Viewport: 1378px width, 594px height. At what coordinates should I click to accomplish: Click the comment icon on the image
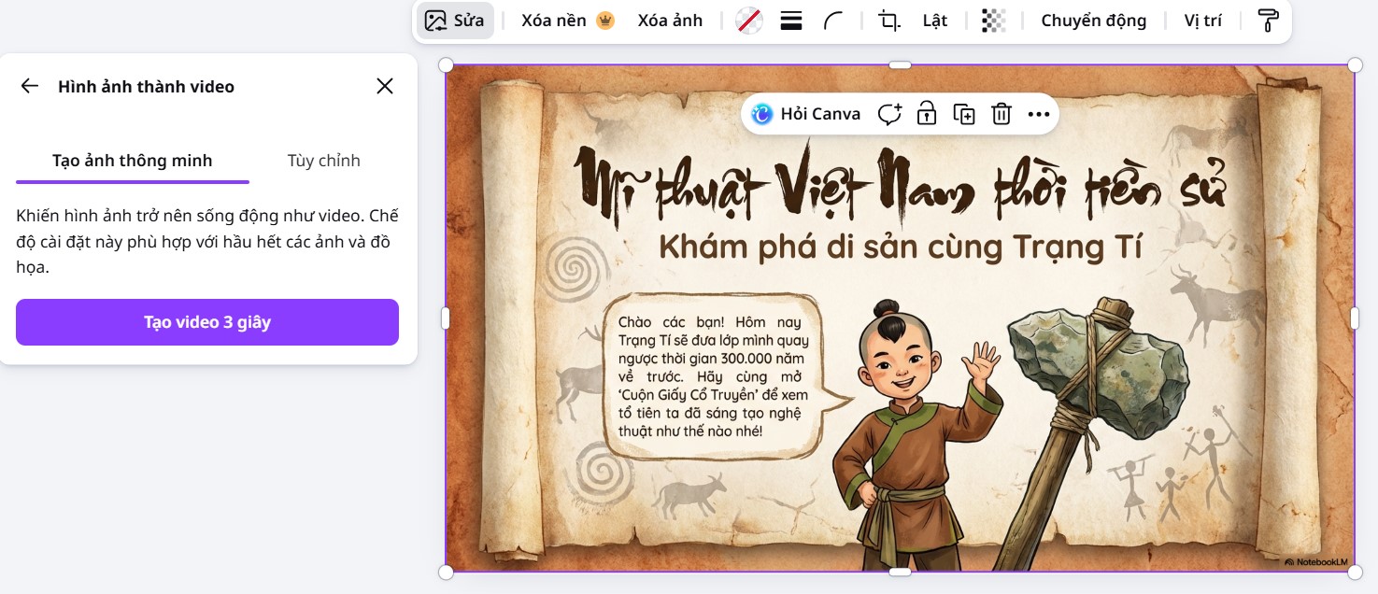point(889,113)
